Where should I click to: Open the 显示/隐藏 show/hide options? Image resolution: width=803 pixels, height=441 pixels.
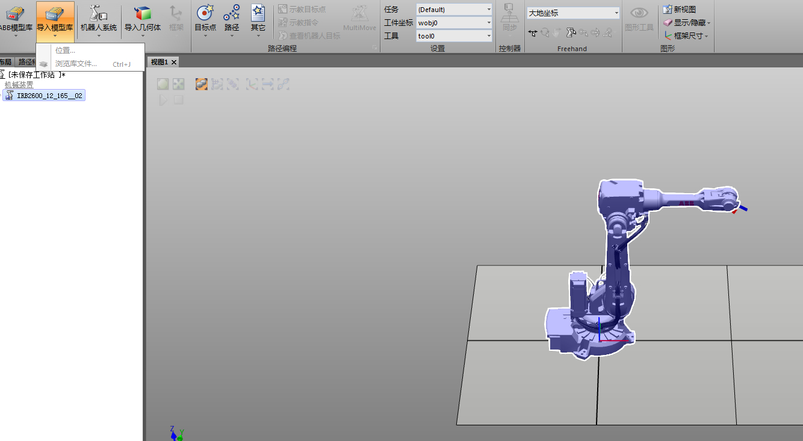(686, 23)
